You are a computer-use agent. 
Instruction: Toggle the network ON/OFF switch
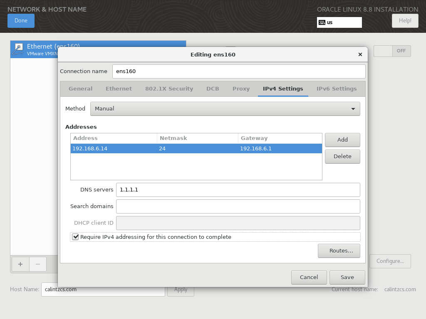(392, 51)
